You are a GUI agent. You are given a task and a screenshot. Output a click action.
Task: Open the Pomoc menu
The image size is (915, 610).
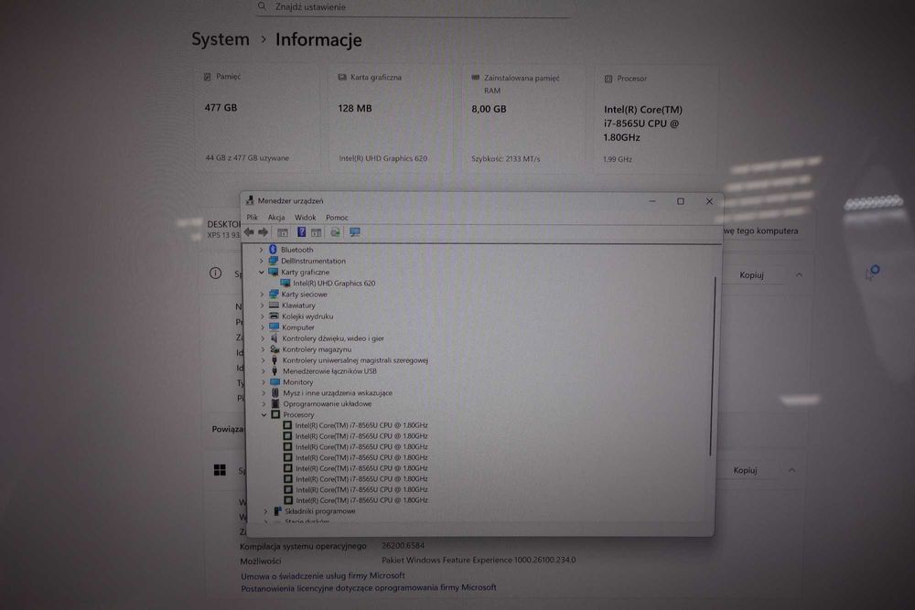pyautogui.click(x=337, y=217)
